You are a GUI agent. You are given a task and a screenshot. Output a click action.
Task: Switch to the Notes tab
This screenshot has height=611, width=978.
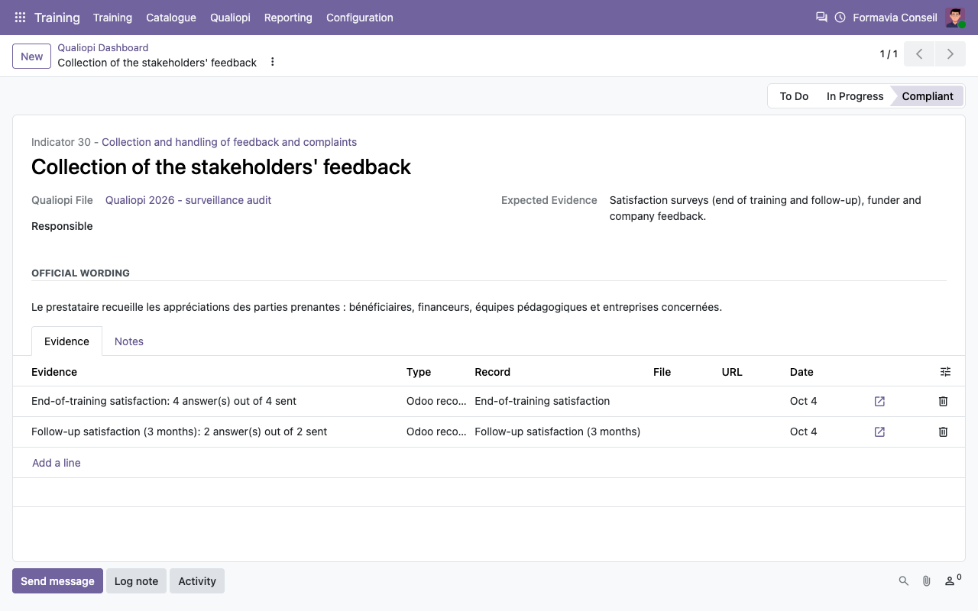(129, 341)
